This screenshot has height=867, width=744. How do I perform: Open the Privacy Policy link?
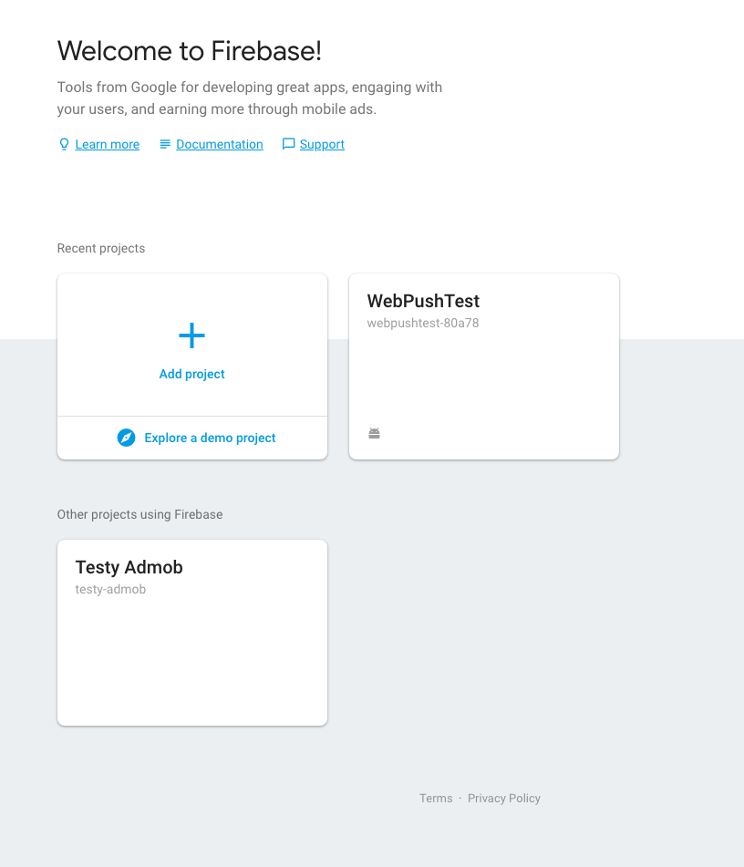503,798
